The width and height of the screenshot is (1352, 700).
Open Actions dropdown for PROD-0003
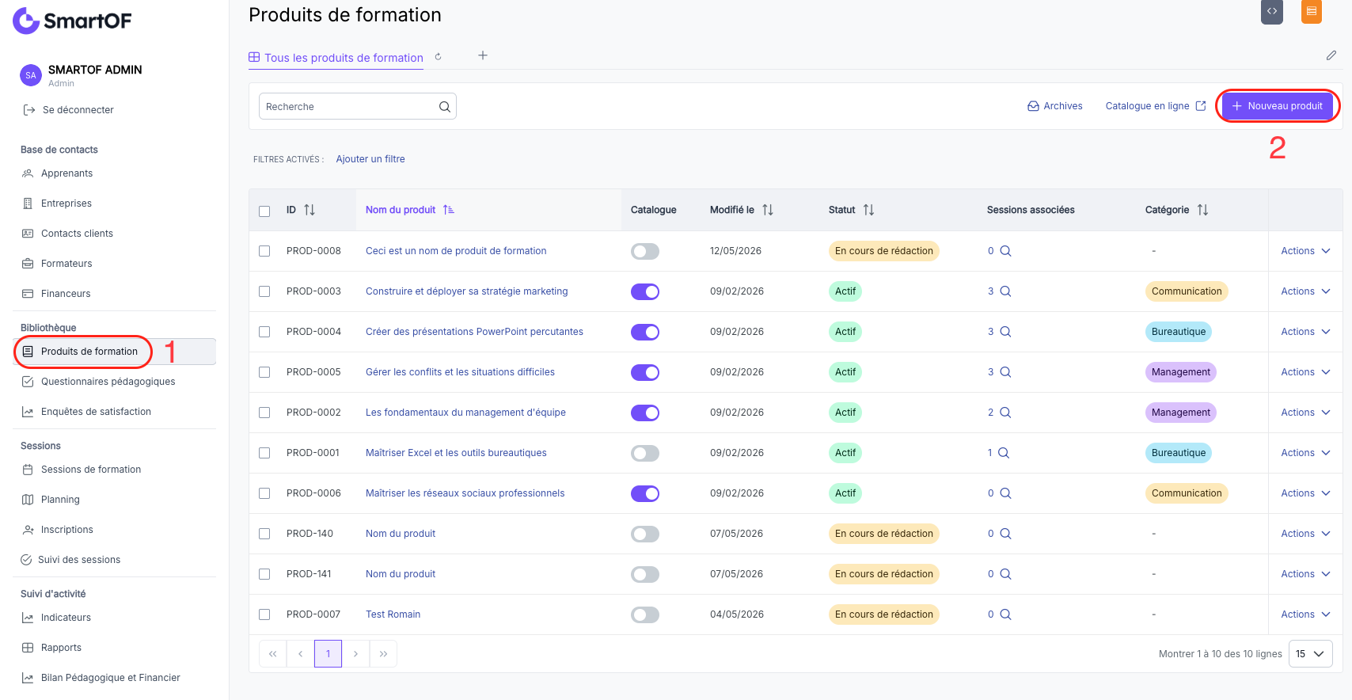tap(1305, 291)
